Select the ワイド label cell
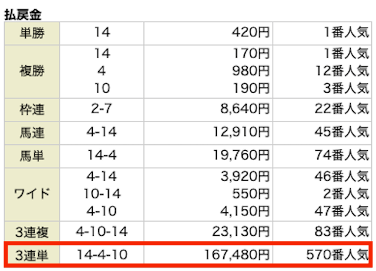 pyautogui.click(x=32, y=194)
